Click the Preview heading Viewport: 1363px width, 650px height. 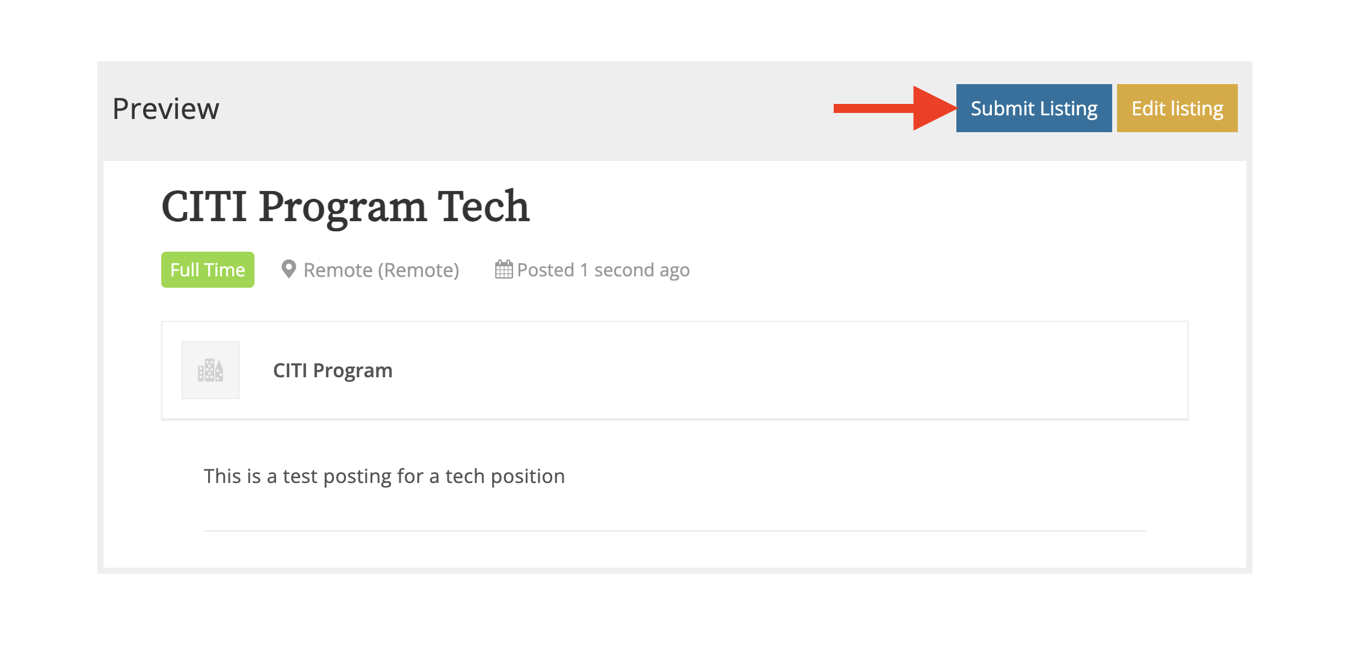(165, 108)
